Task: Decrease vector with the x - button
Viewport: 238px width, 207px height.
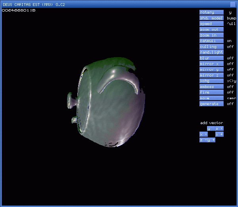Action: tap(203, 134)
